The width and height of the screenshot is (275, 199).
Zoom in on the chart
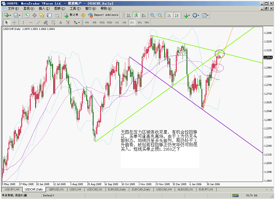(152, 15)
